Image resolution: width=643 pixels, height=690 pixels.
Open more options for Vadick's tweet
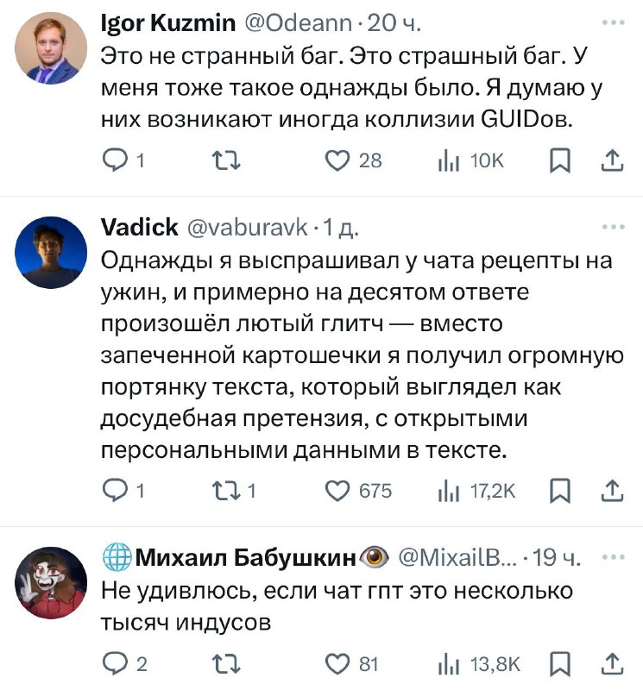click(614, 227)
